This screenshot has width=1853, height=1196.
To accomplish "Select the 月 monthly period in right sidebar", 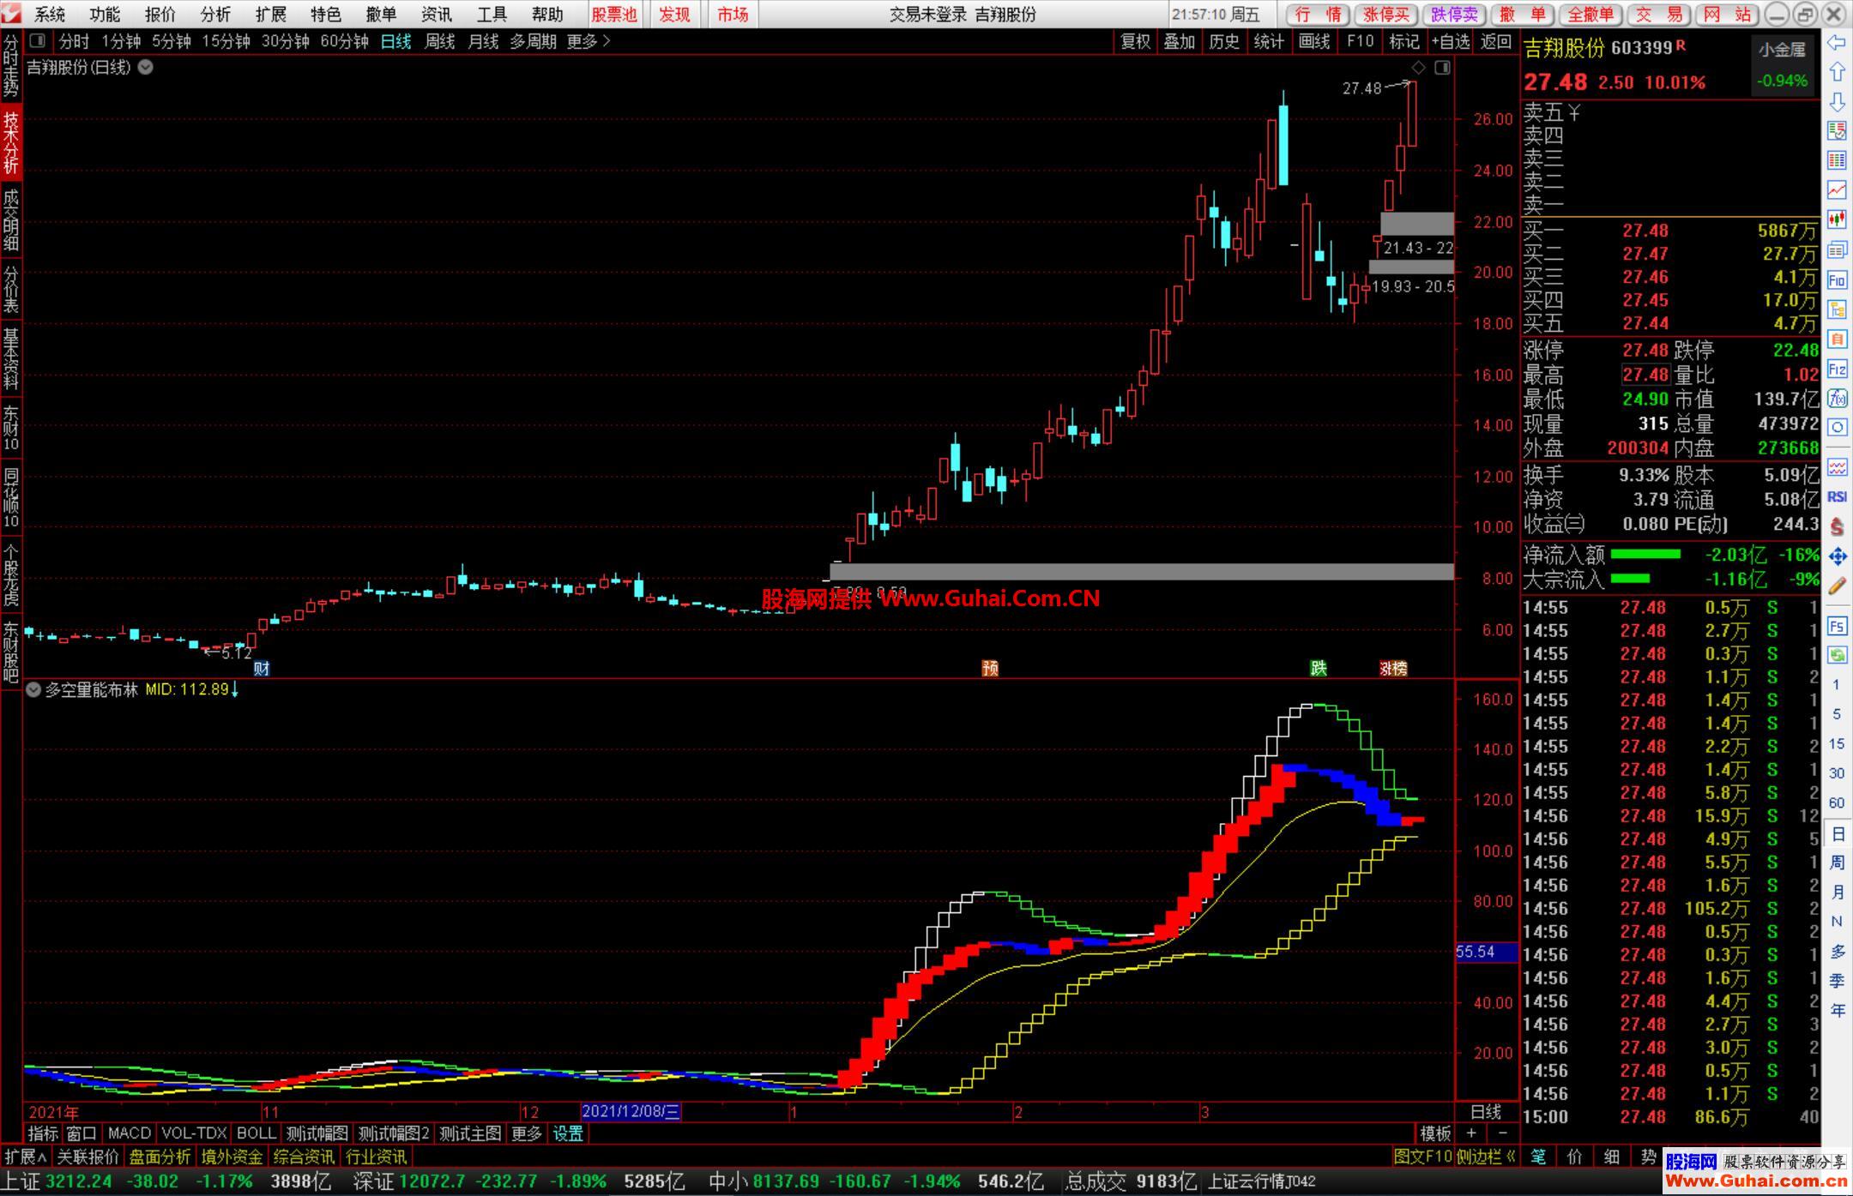I will coord(1837,892).
